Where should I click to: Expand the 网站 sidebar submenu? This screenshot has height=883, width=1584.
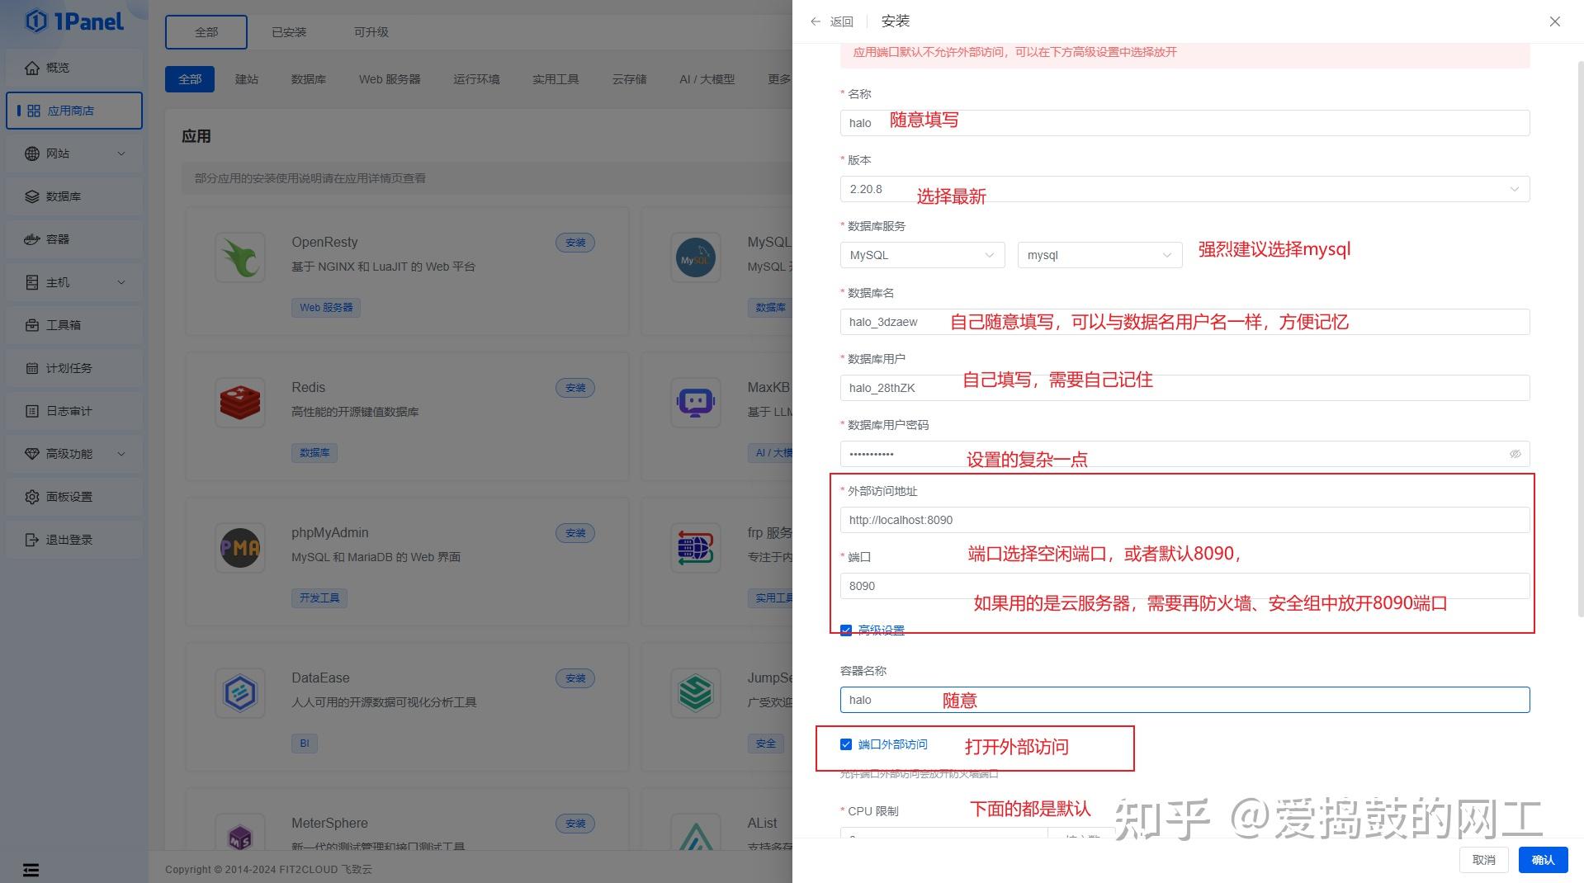pos(121,153)
